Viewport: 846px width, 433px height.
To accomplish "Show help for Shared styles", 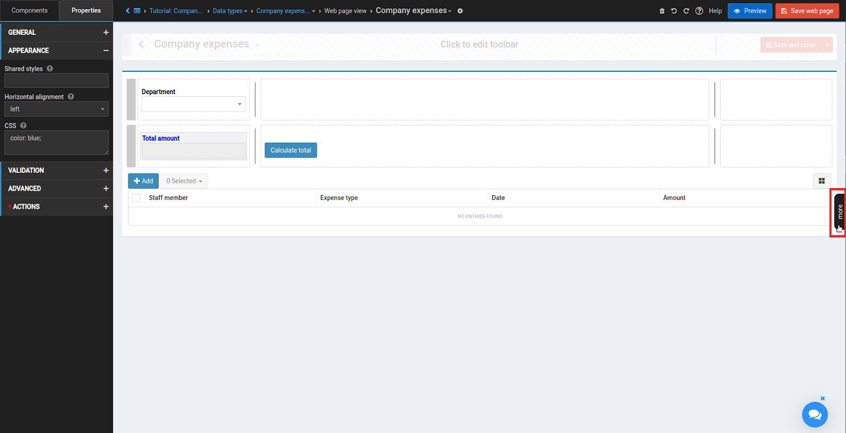I will pyautogui.click(x=50, y=68).
